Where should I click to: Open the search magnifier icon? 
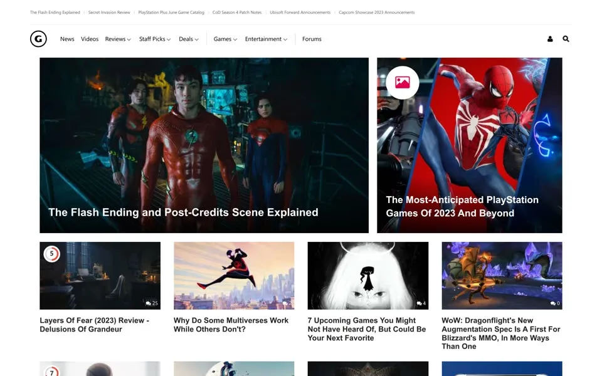566,39
